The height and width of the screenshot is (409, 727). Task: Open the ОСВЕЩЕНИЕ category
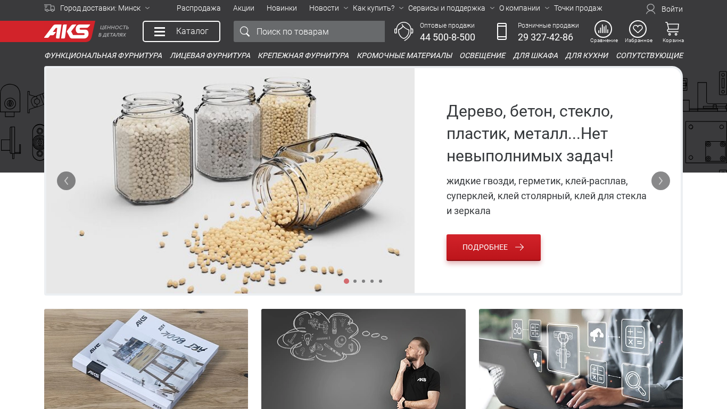(483, 55)
